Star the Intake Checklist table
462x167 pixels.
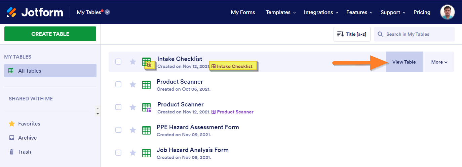click(x=133, y=62)
